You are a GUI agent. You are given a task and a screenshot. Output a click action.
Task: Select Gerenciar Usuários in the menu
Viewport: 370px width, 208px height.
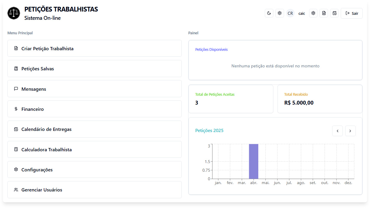pyautogui.click(x=95, y=190)
